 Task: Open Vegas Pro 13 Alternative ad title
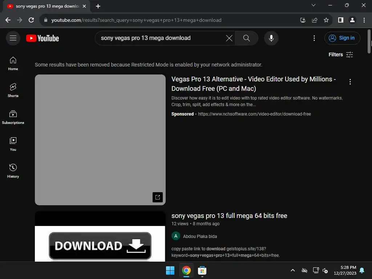[253, 84]
